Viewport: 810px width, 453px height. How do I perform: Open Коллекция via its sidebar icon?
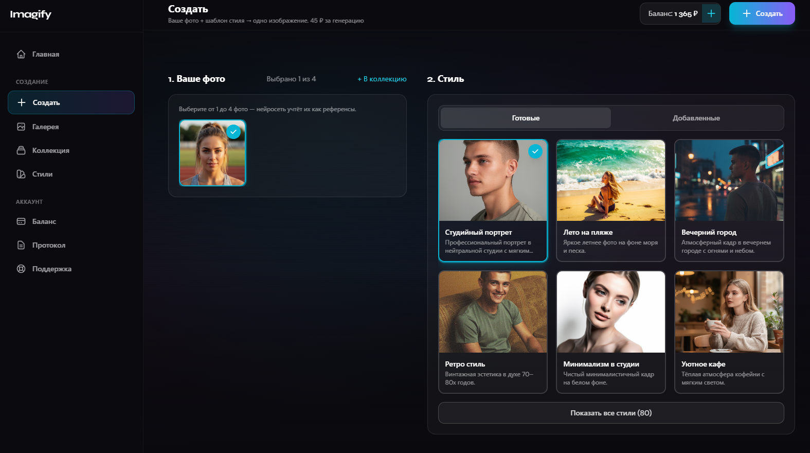click(x=21, y=150)
